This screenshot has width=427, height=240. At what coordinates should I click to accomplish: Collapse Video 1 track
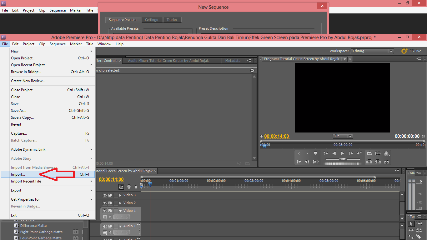coord(120,211)
